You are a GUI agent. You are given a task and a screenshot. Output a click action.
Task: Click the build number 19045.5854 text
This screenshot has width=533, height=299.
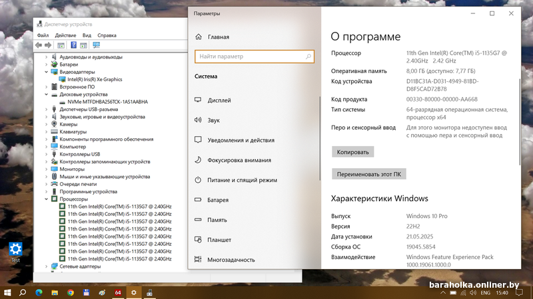coord(421,247)
